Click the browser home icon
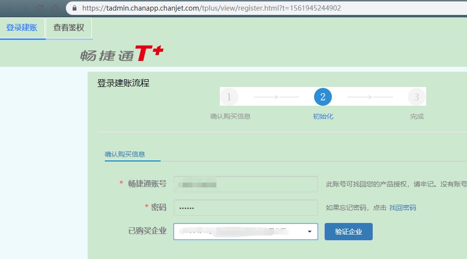The image size is (467, 259). 55,8
